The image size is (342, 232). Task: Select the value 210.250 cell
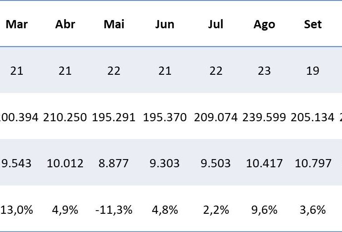point(65,117)
